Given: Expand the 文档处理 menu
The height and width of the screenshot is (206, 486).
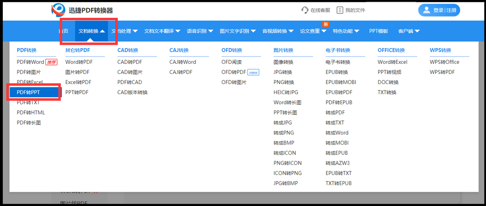Looking at the screenshot, I should (x=125, y=31).
